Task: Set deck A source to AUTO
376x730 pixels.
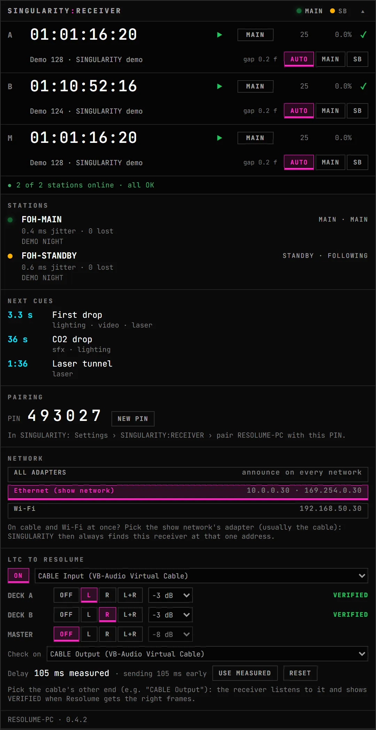Action: [x=299, y=59]
